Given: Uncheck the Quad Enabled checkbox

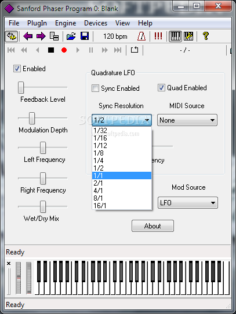Looking at the screenshot, I should point(161,88).
